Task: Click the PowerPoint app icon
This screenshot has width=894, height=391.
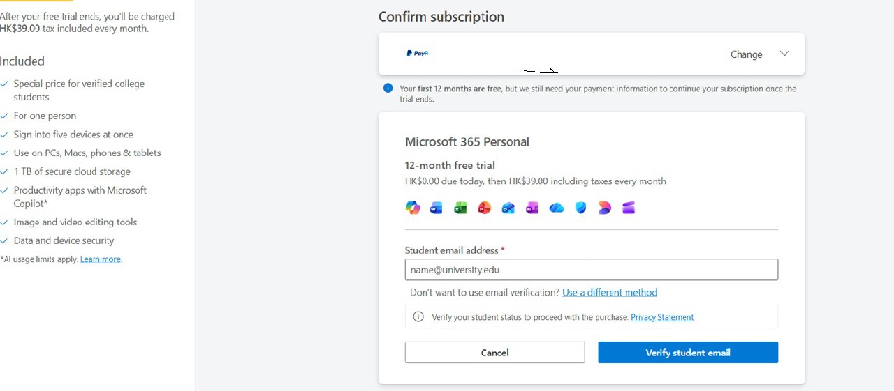Action: click(484, 208)
